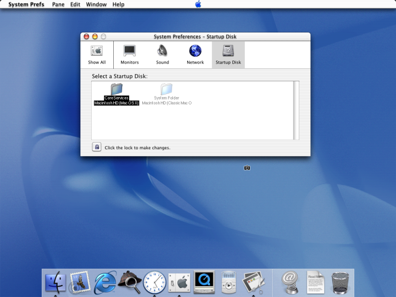Open the Network preference pane

click(195, 54)
